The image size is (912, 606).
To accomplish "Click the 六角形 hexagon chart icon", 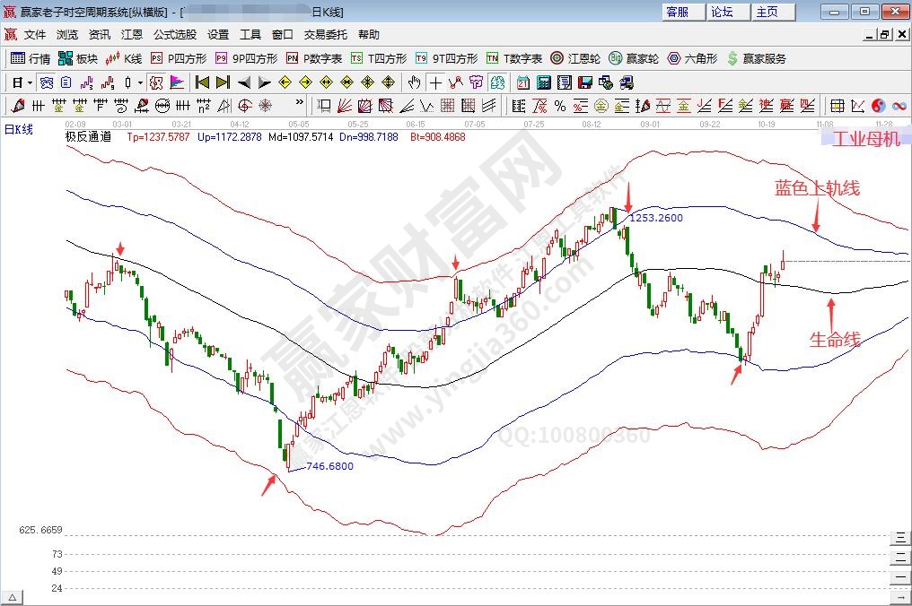I will [692, 58].
